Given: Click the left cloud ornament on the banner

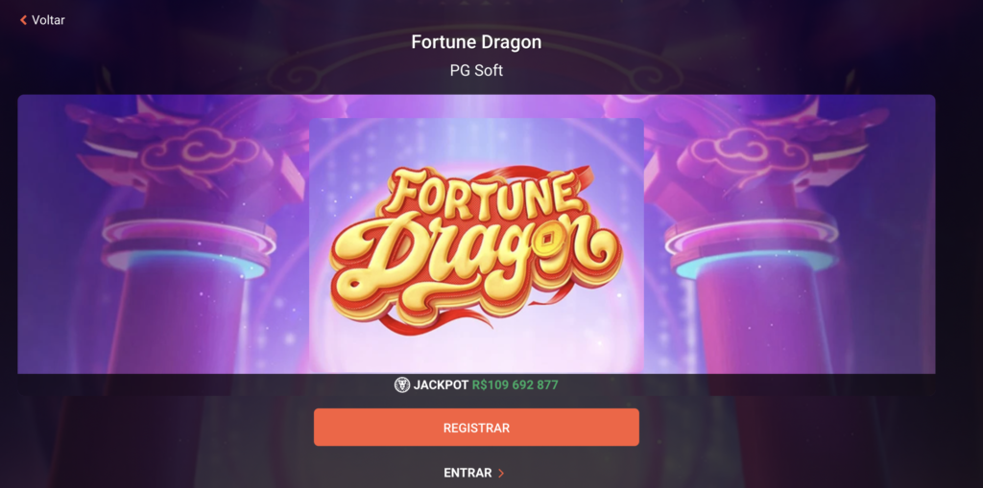Looking at the screenshot, I should pos(200,151).
